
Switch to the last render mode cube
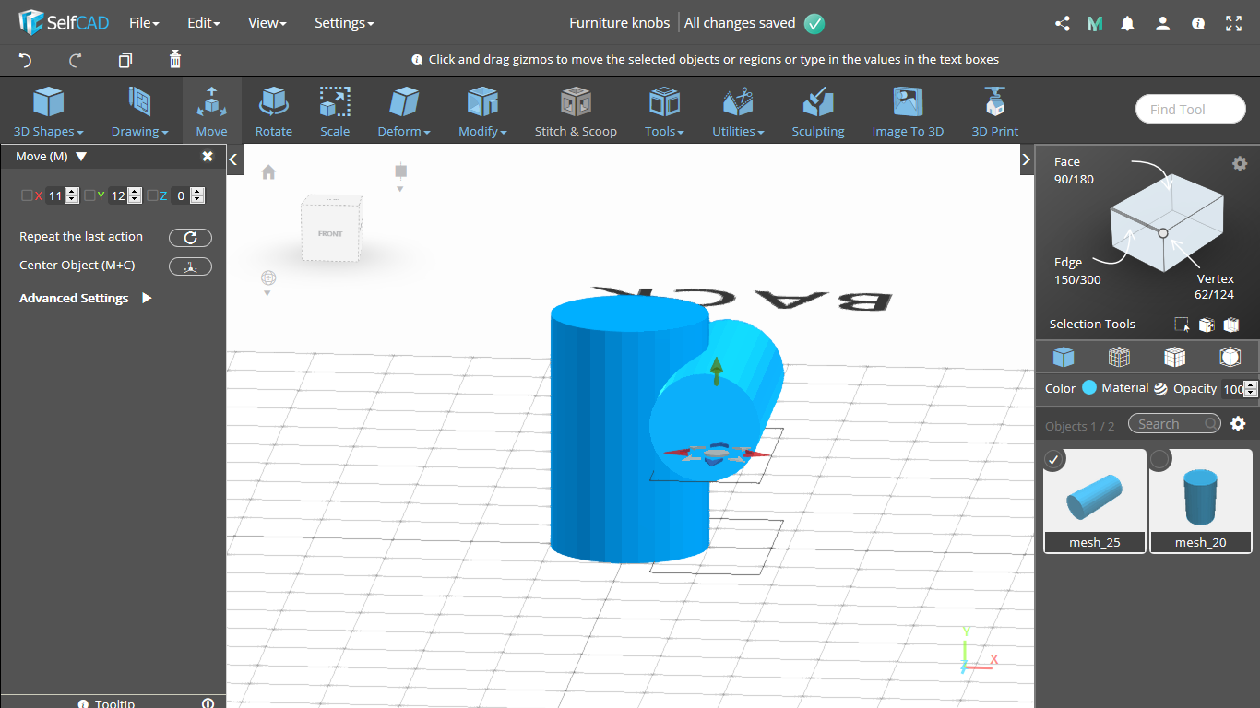[1230, 357]
